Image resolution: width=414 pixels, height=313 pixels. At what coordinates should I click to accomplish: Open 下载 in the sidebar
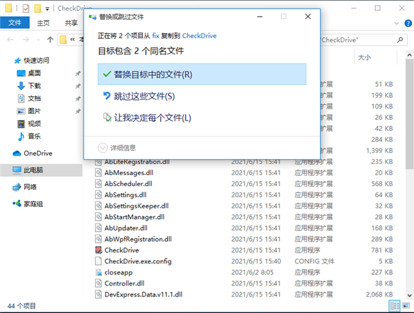click(34, 85)
